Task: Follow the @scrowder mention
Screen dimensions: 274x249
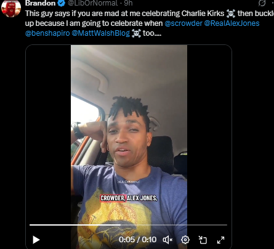Action: coord(183,23)
